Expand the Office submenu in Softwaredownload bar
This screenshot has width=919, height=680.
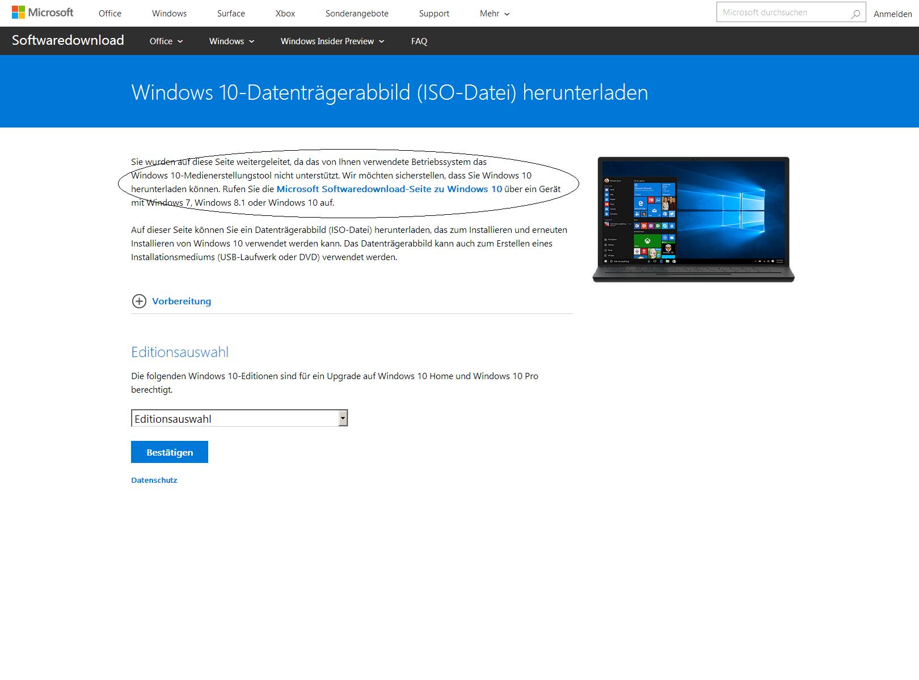[x=166, y=41]
